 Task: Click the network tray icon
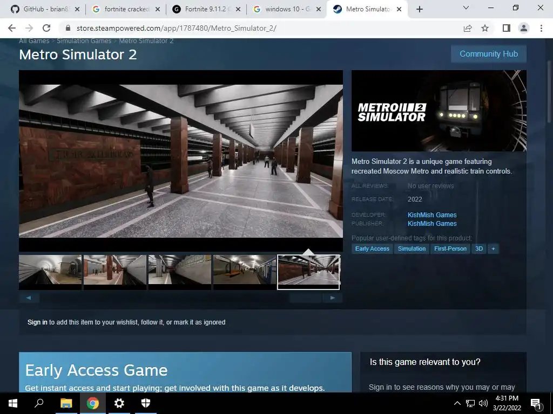coord(470,403)
